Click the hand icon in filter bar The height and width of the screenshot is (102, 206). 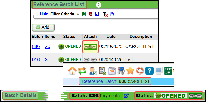coord(112,14)
